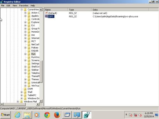The width and height of the screenshot is (159, 119).
Task: Open Windows Media Player from taskbar
Action: [37, 115]
